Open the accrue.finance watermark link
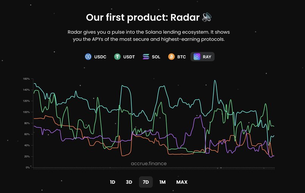This screenshot has height=193, width=305. 149,163
